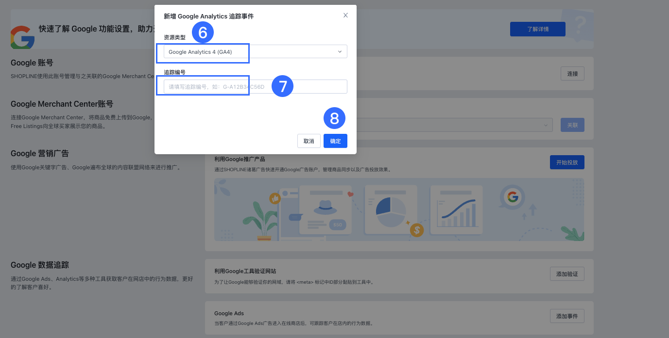The image size is (669, 338).
Task: Click 添加事件 in Google Ads row
Action: pyautogui.click(x=567, y=316)
